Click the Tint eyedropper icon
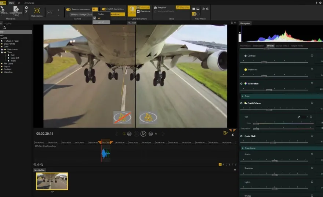The width and height of the screenshot is (323, 197). (x=299, y=117)
